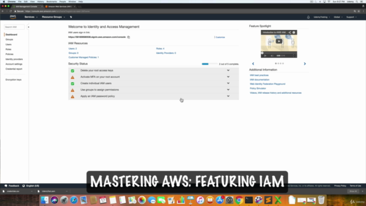Open Safari from the dock
Viewport: 366px width, 206px height.
click(x=74, y=200)
